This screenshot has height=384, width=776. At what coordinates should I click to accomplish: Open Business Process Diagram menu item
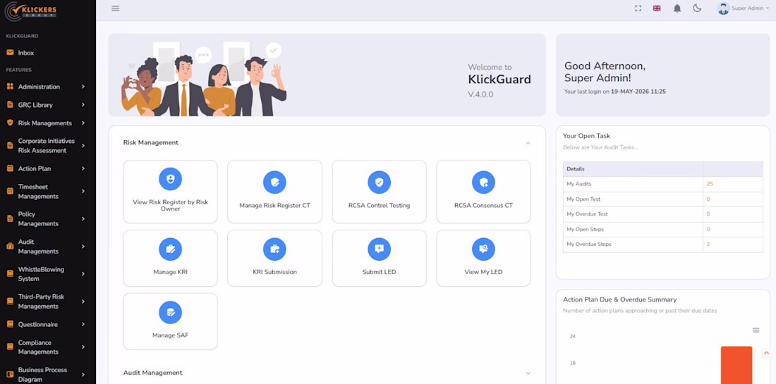tap(47, 375)
